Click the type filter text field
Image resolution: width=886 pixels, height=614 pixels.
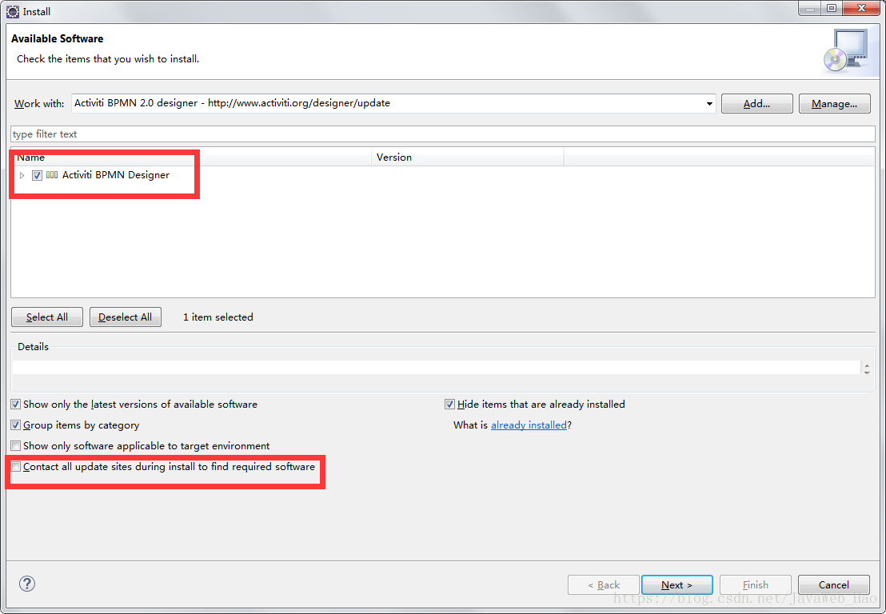(442, 134)
